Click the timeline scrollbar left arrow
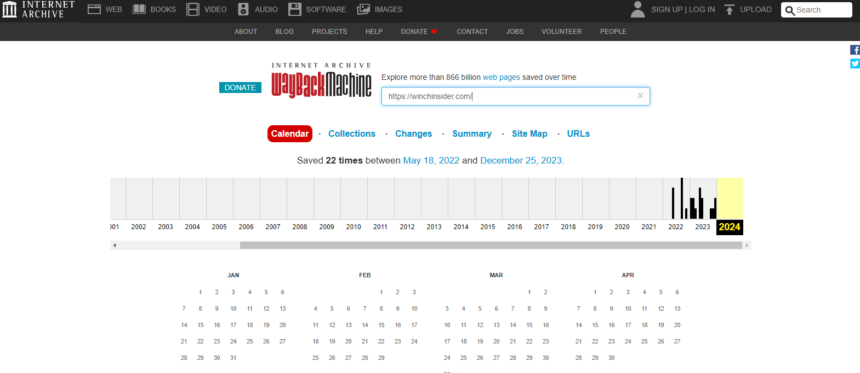This screenshot has width=860, height=373. [115, 246]
